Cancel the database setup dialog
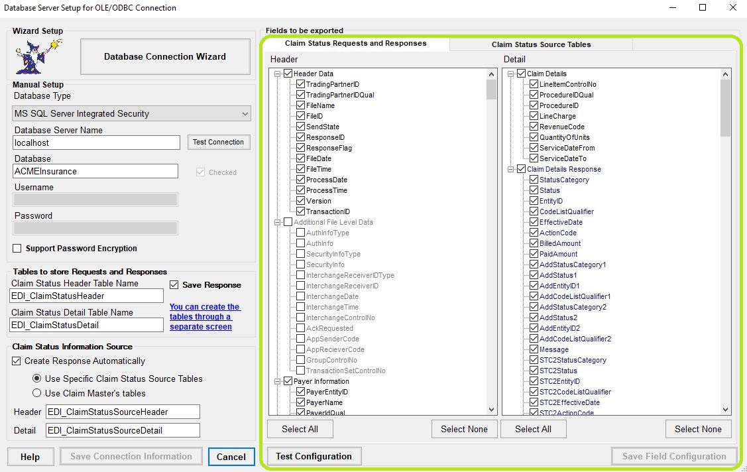747x472 pixels. [x=231, y=457]
